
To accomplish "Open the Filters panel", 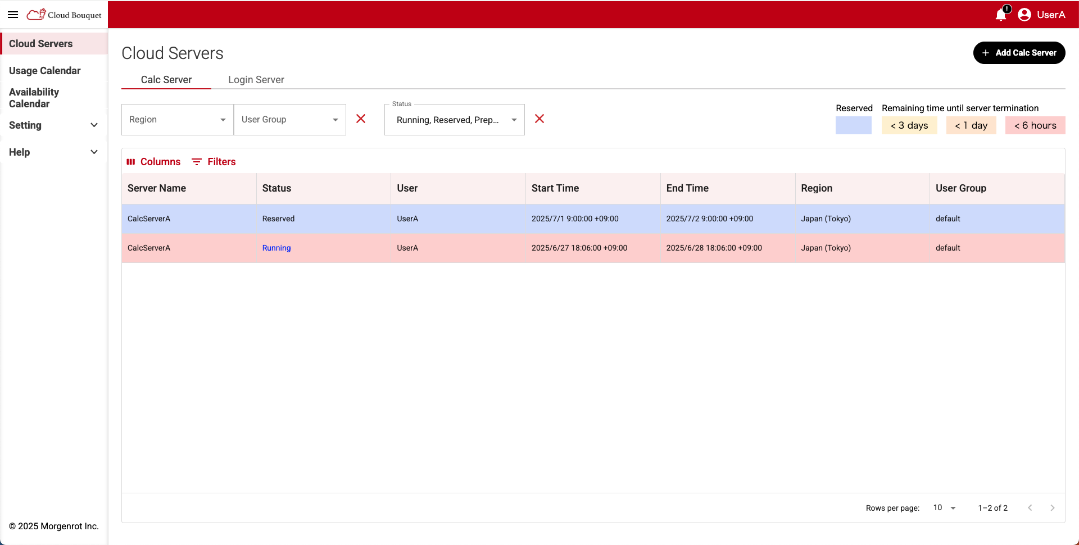I will click(x=214, y=162).
